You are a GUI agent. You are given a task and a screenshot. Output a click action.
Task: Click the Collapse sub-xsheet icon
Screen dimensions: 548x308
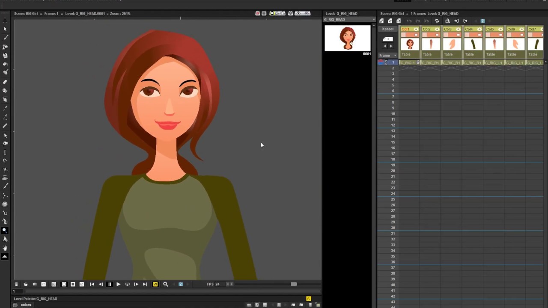(x=447, y=21)
